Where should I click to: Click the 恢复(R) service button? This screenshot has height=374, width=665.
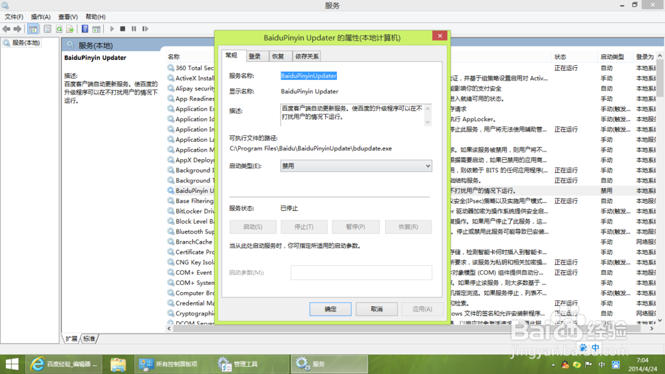coord(408,227)
